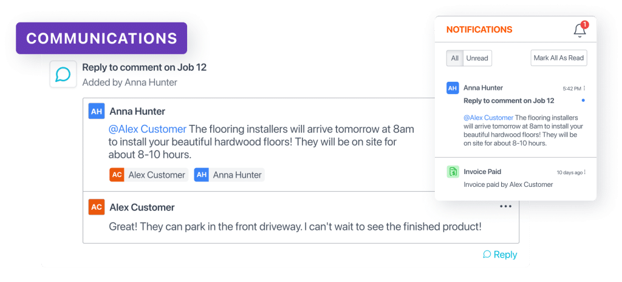The height and width of the screenshot is (282, 622).
Task: Select the Alex Customer recipient tag
Action: pos(148,175)
